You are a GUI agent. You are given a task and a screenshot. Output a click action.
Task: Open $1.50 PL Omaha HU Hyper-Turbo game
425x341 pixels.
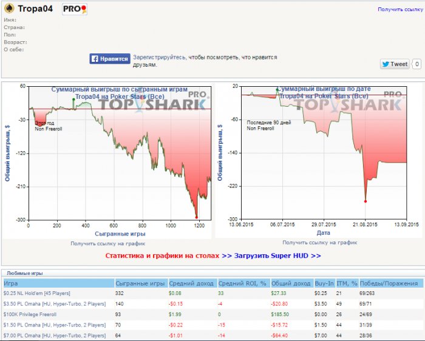(55, 325)
